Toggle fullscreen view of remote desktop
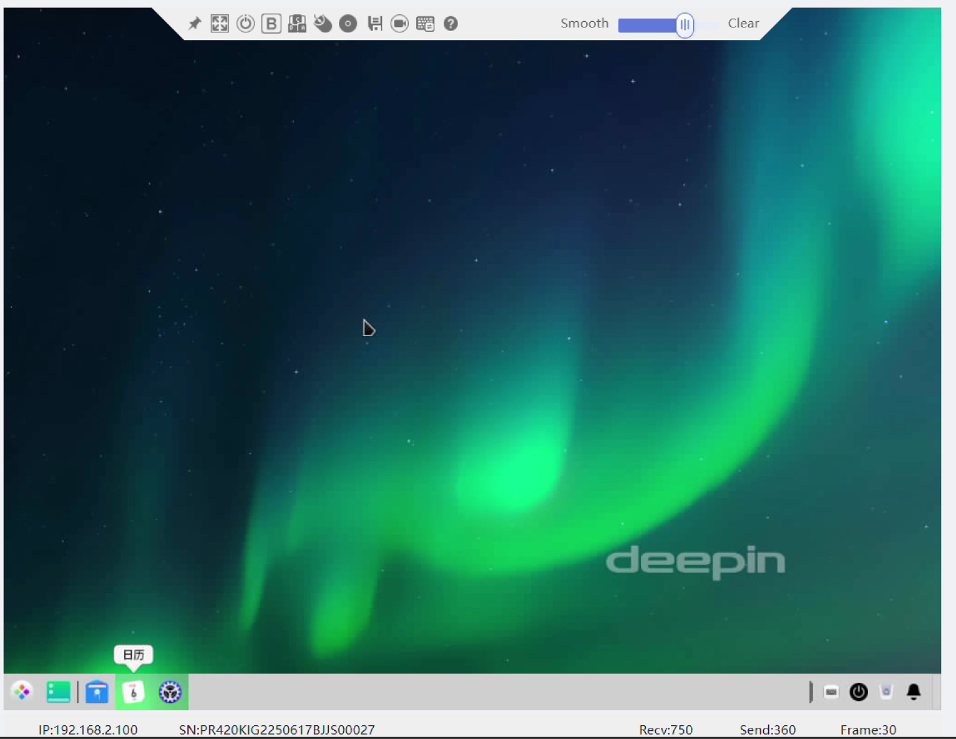Screen dimensions: 956x739 tap(220, 24)
